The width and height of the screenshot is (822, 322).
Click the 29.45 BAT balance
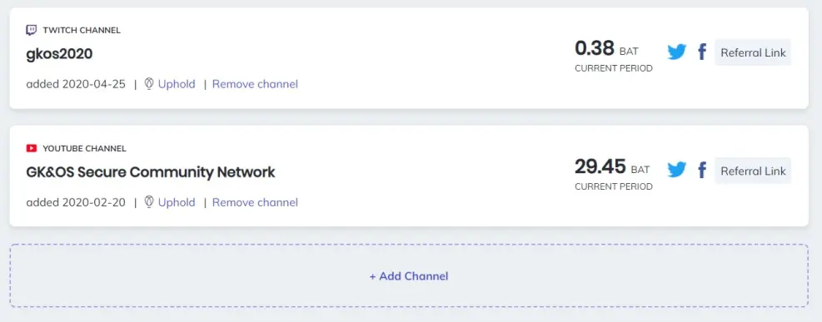tap(612, 166)
